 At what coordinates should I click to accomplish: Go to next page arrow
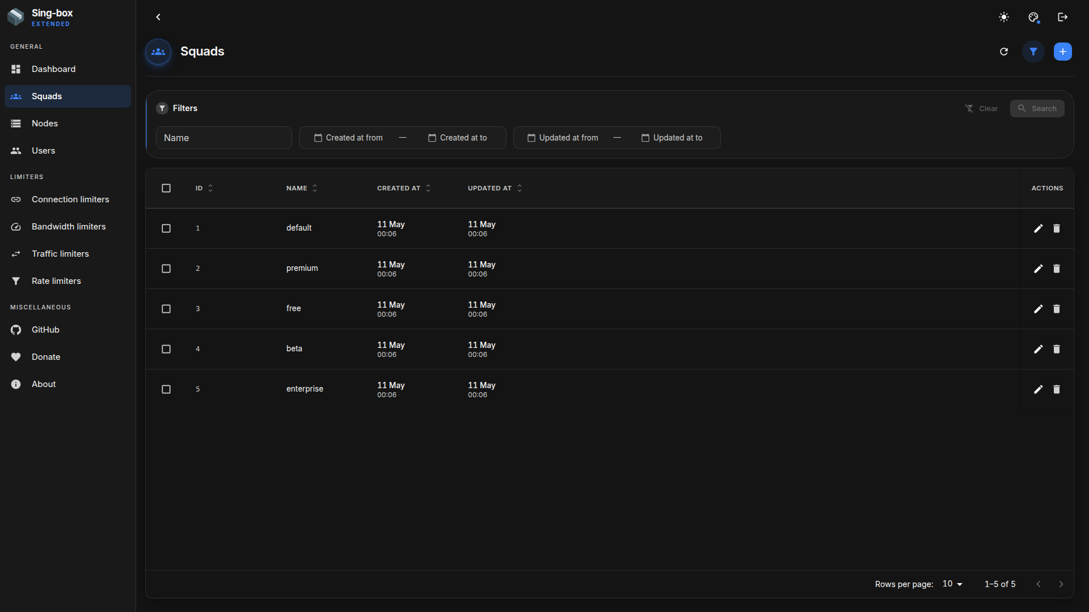(1061, 584)
